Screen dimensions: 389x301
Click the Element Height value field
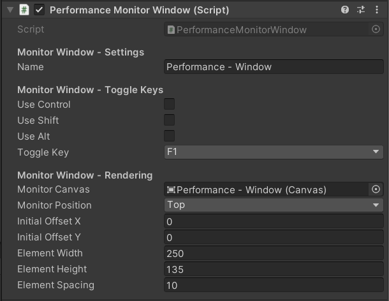[x=274, y=269]
